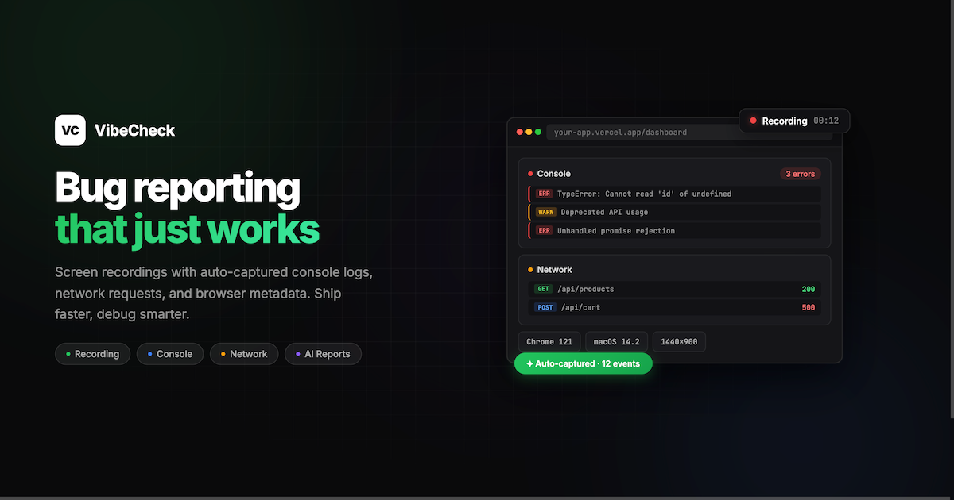Click the ERR badge on the TypeError line
The height and width of the screenshot is (500, 954).
coord(544,194)
